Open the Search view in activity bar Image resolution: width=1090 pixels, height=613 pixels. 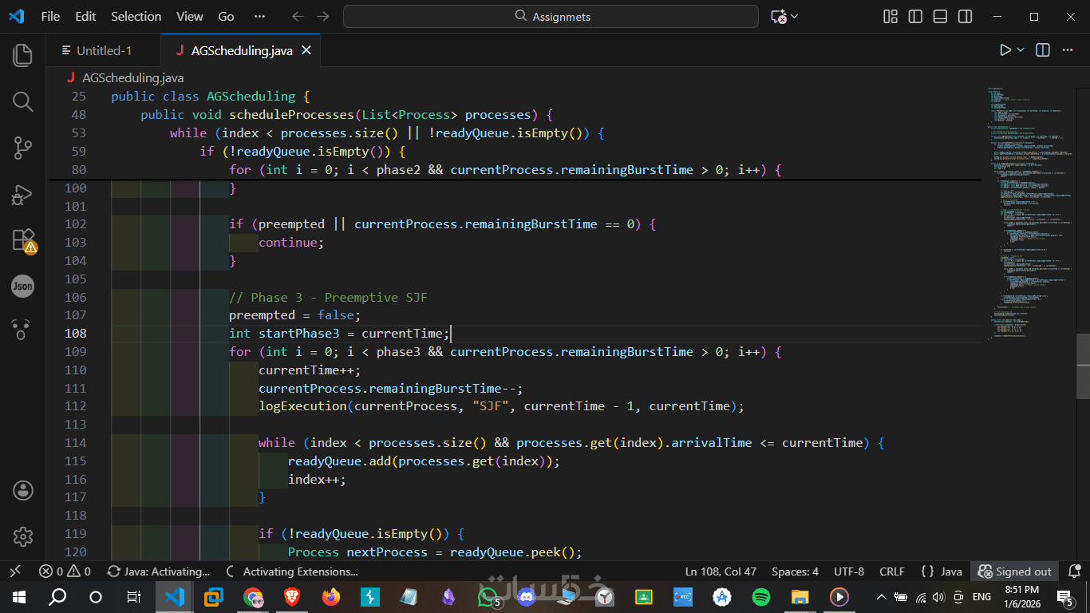pyautogui.click(x=22, y=101)
